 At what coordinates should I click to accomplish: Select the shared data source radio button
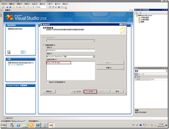coord(44,38)
